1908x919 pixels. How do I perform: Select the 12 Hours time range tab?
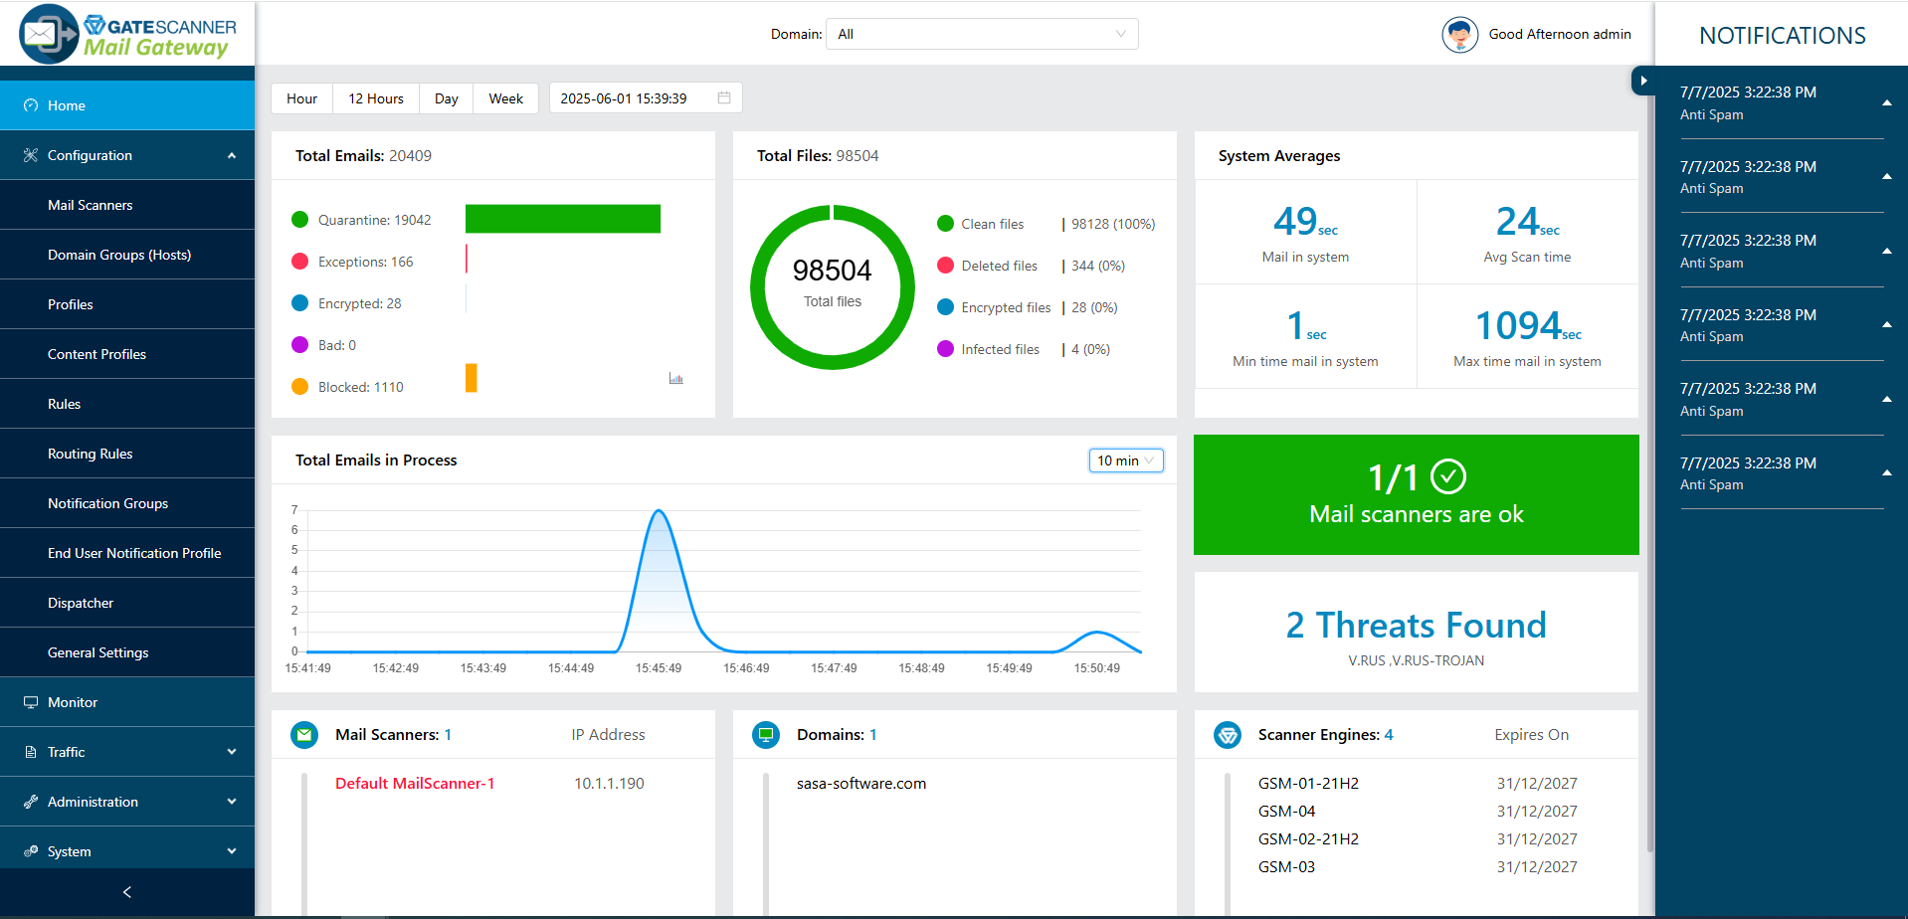376,98
